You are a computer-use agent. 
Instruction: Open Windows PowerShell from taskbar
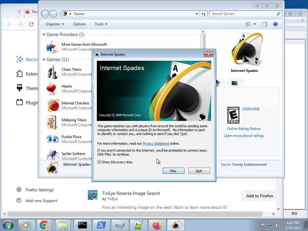[x=101, y=225]
